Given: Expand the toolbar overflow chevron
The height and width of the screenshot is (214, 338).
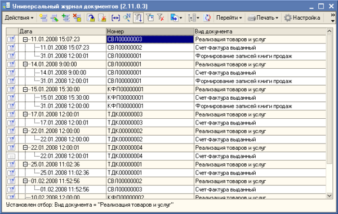Looking at the screenshot, I should [333, 15].
